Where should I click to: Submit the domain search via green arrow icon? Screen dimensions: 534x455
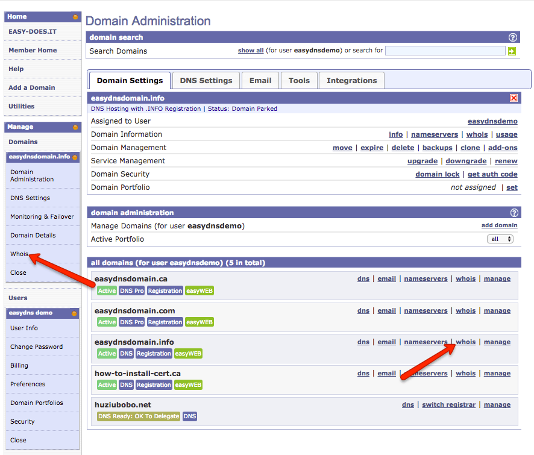pyautogui.click(x=512, y=51)
